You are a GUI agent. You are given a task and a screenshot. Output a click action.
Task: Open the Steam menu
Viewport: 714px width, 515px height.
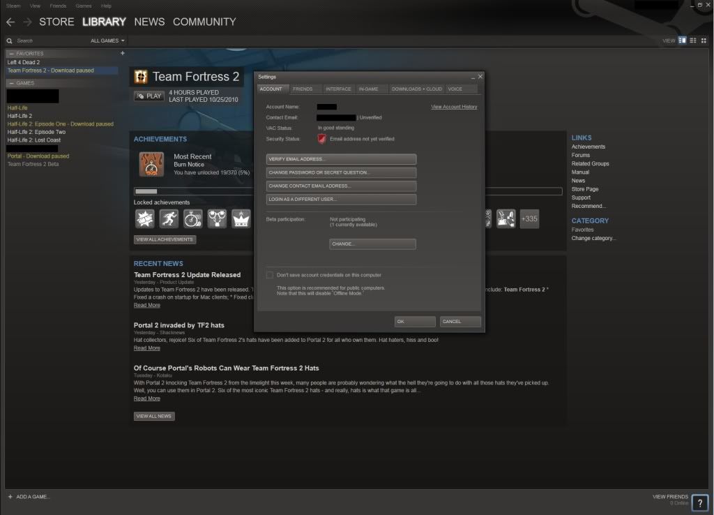(x=13, y=6)
